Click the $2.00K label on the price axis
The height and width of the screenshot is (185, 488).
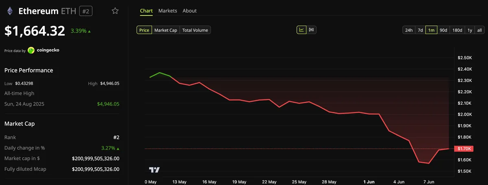(465, 115)
